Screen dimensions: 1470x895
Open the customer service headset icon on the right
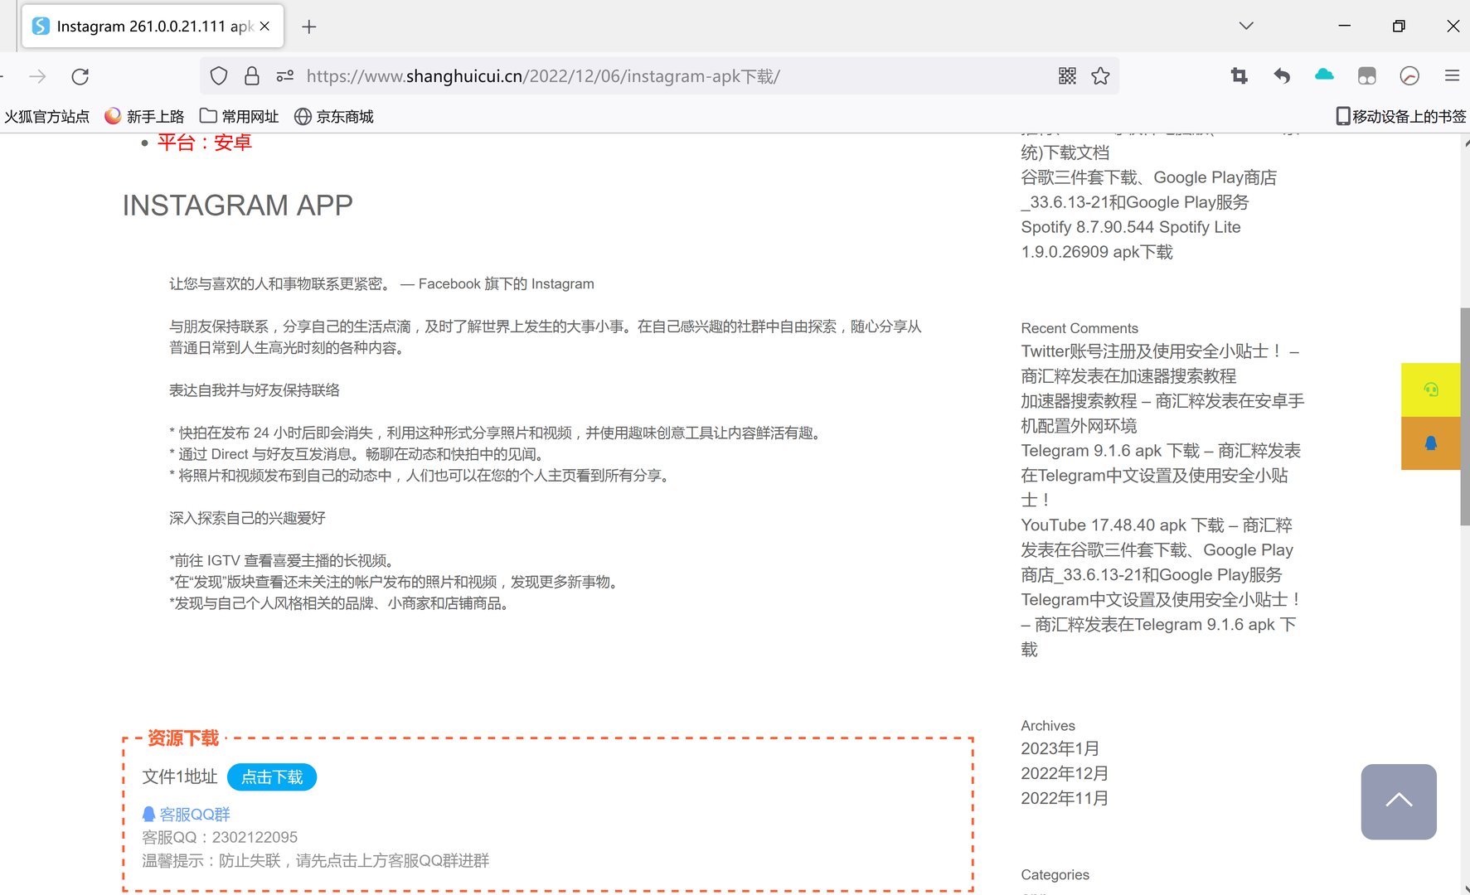pyautogui.click(x=1430, y=388)
